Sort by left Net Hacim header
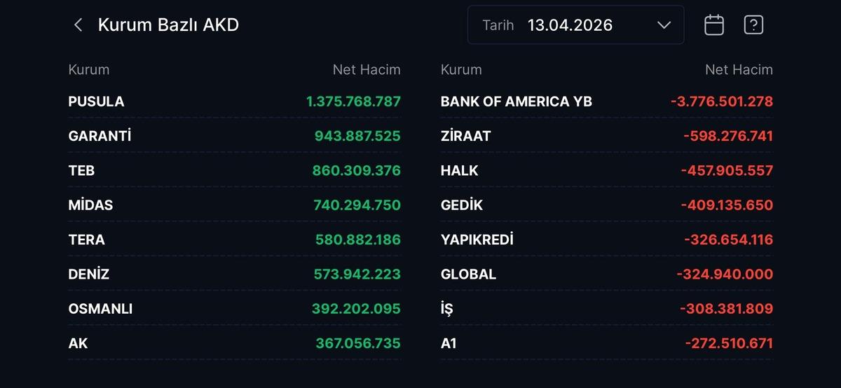This screenshot has width=841, height=388. (366, 69)
